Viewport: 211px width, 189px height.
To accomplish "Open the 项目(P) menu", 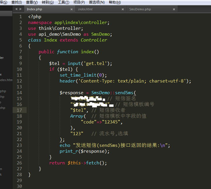I will coord(79,2).
